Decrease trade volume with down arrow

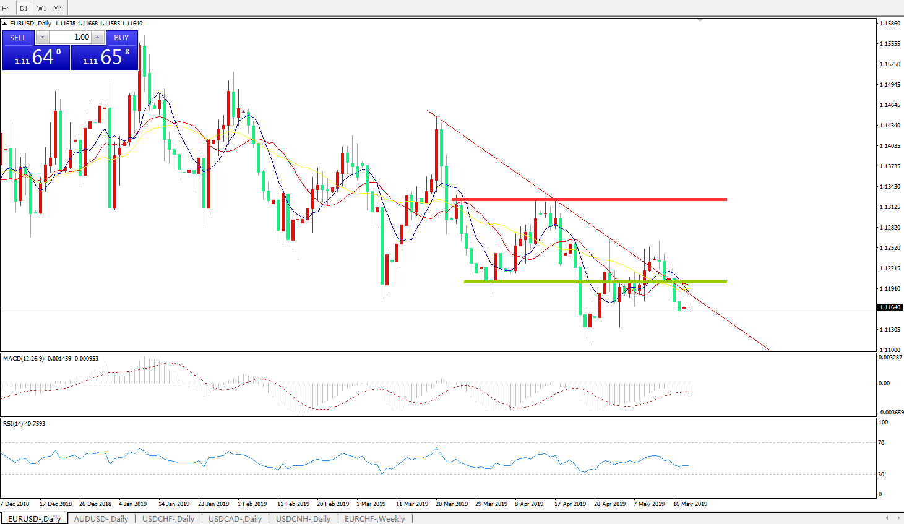pyautogui.click(x=42, y=37)
